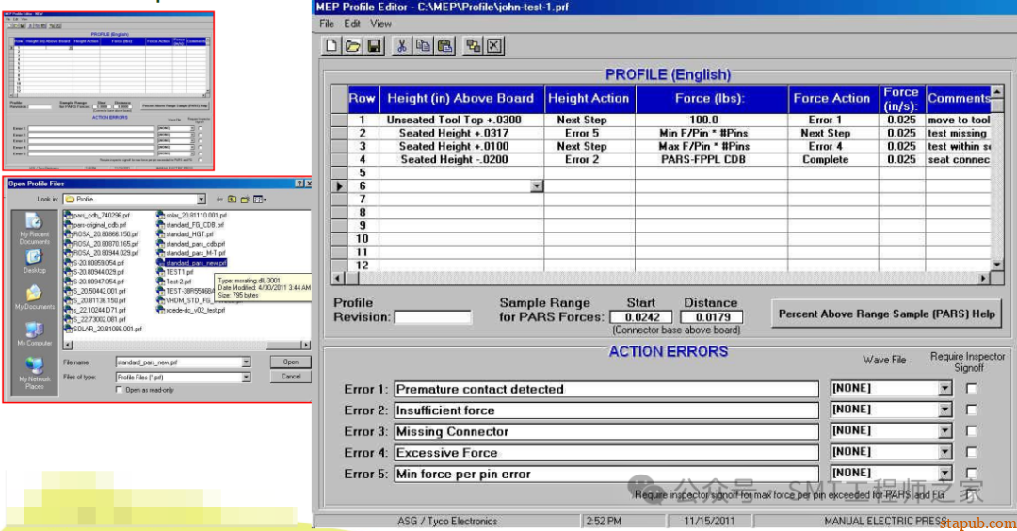Open the File menu

[x=326, y=24]
